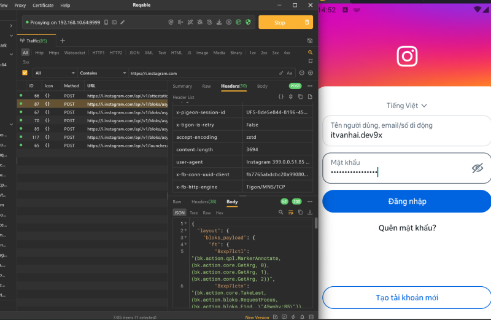Click the 'Quên mật khẩu?' link

coord(407,228)
